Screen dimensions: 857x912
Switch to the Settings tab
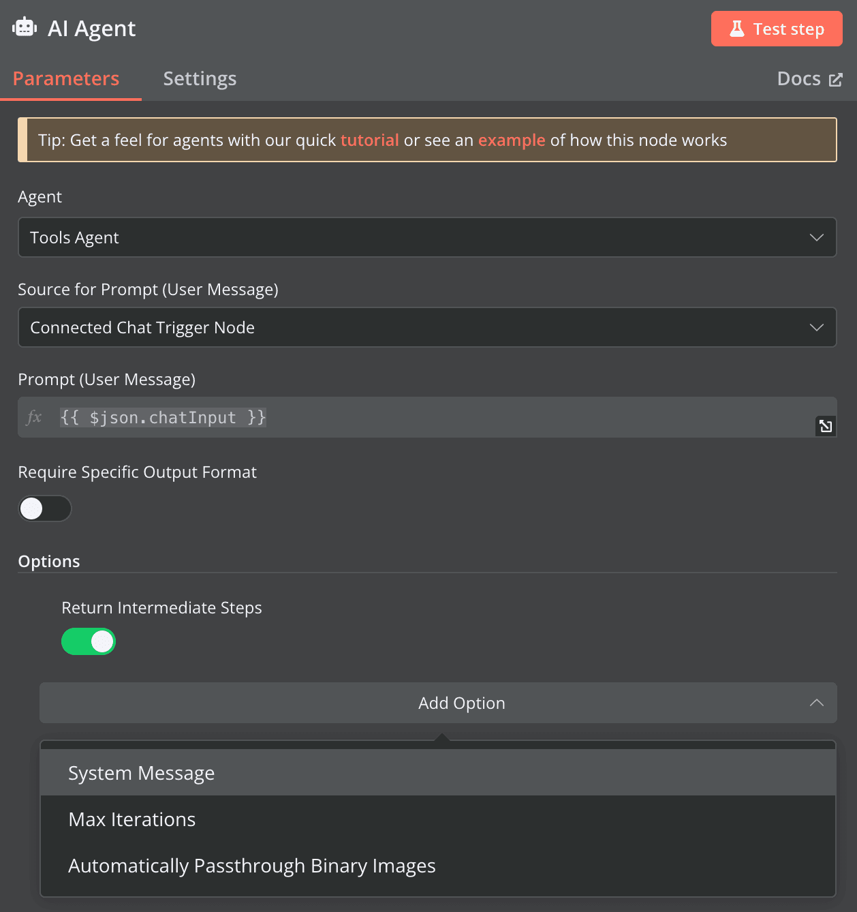point(200,78)
